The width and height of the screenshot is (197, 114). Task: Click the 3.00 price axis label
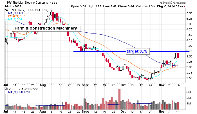coord(189,67)
